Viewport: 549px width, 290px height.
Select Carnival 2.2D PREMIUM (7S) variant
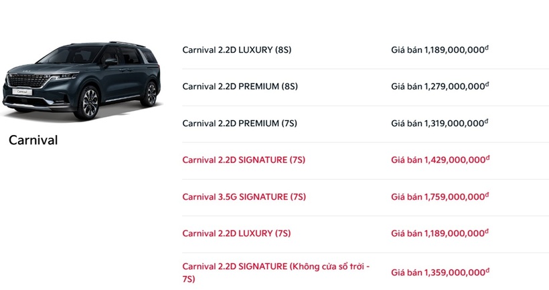pos(240,124)
